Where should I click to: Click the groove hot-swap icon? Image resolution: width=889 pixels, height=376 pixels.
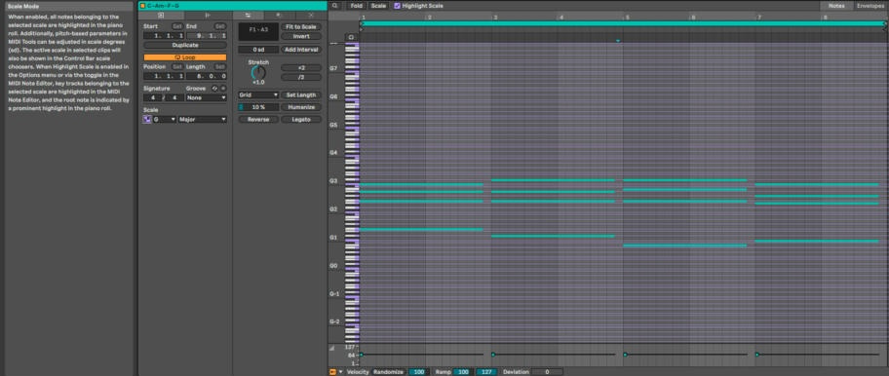214,89
